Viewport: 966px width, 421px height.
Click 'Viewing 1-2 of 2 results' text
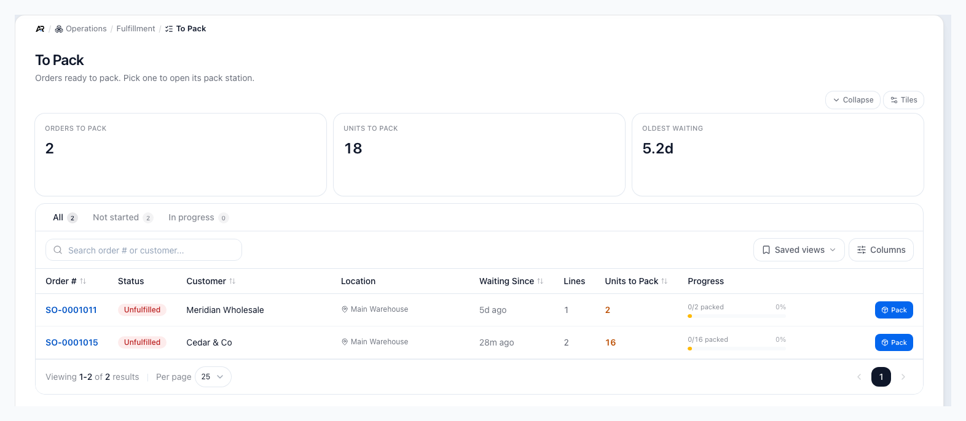click(x=92, y=377)
